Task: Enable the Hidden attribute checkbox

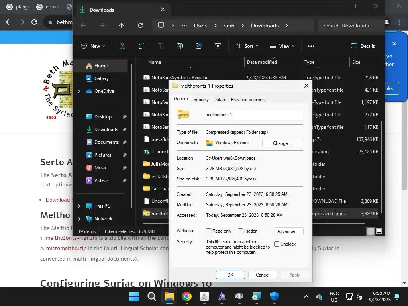Action: [x=240, y=231]
